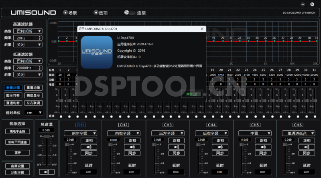Toggle band 2 直通 bypass dot

(x=69, y=117)
